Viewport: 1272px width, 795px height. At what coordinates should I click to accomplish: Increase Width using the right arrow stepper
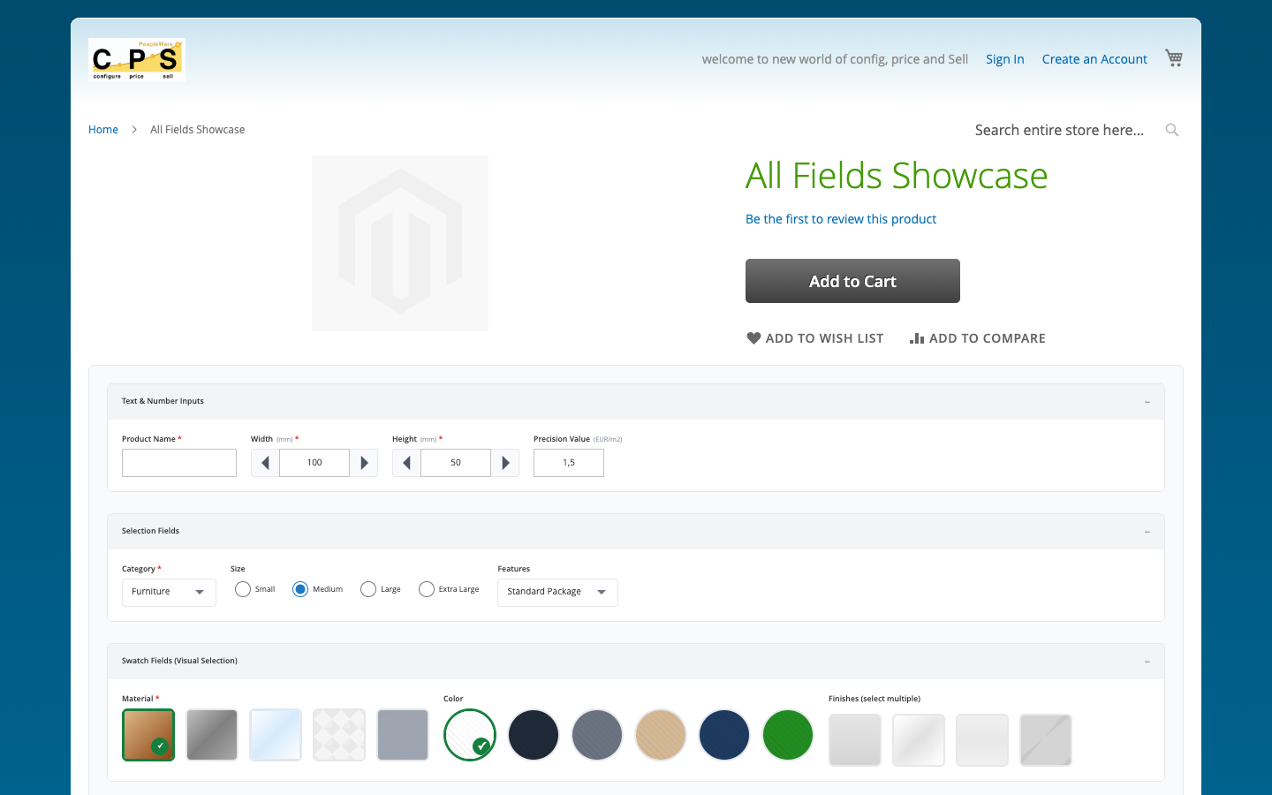(x=364, y=462)
